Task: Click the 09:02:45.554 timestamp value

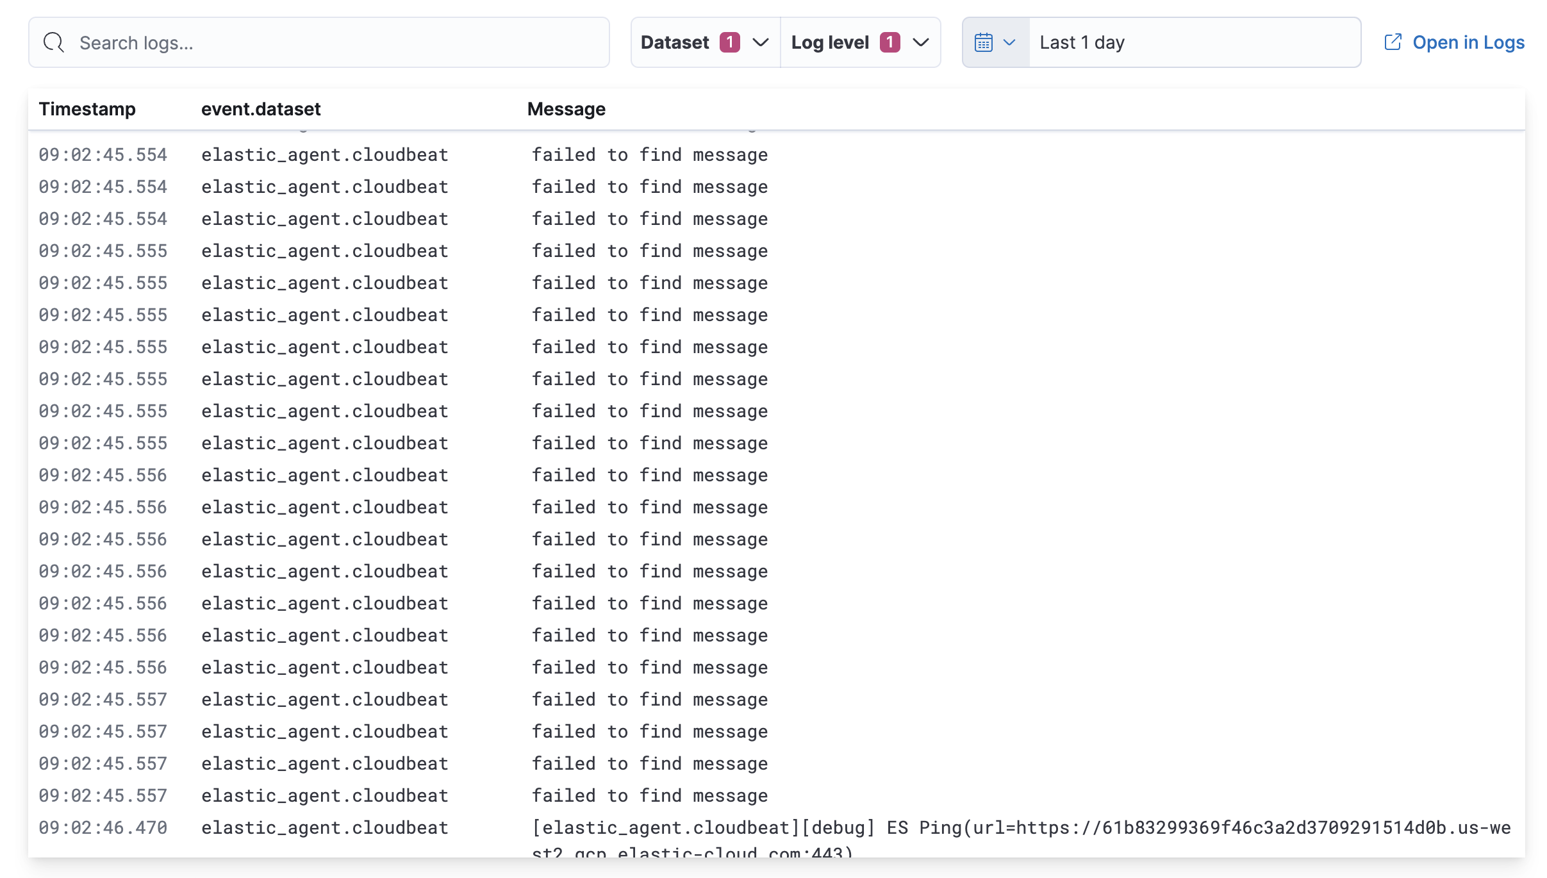Action: tap(103, 154)
